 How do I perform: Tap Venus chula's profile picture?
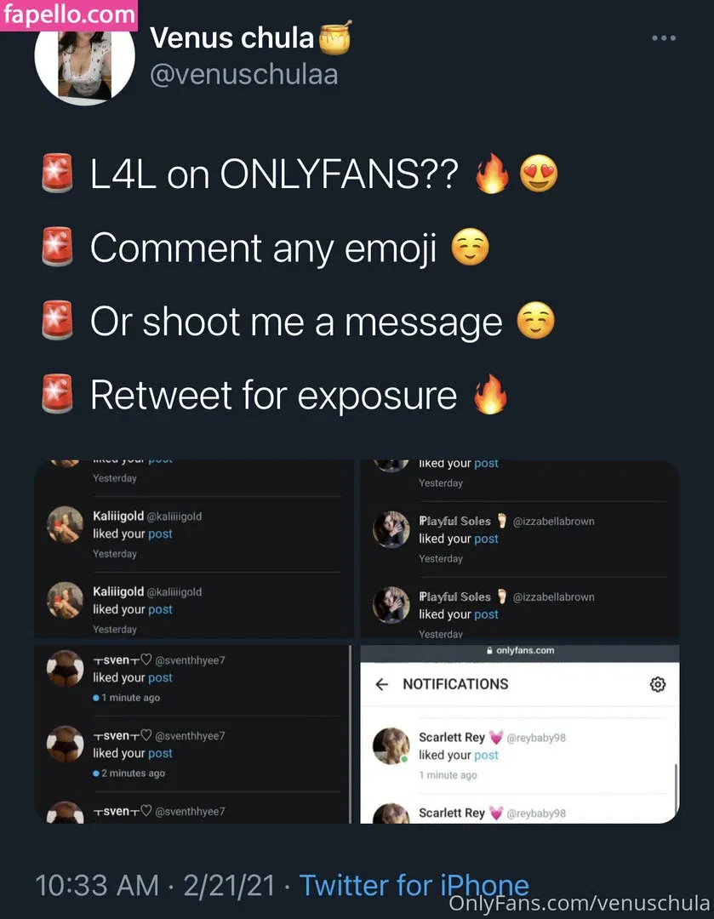point(84,58)
